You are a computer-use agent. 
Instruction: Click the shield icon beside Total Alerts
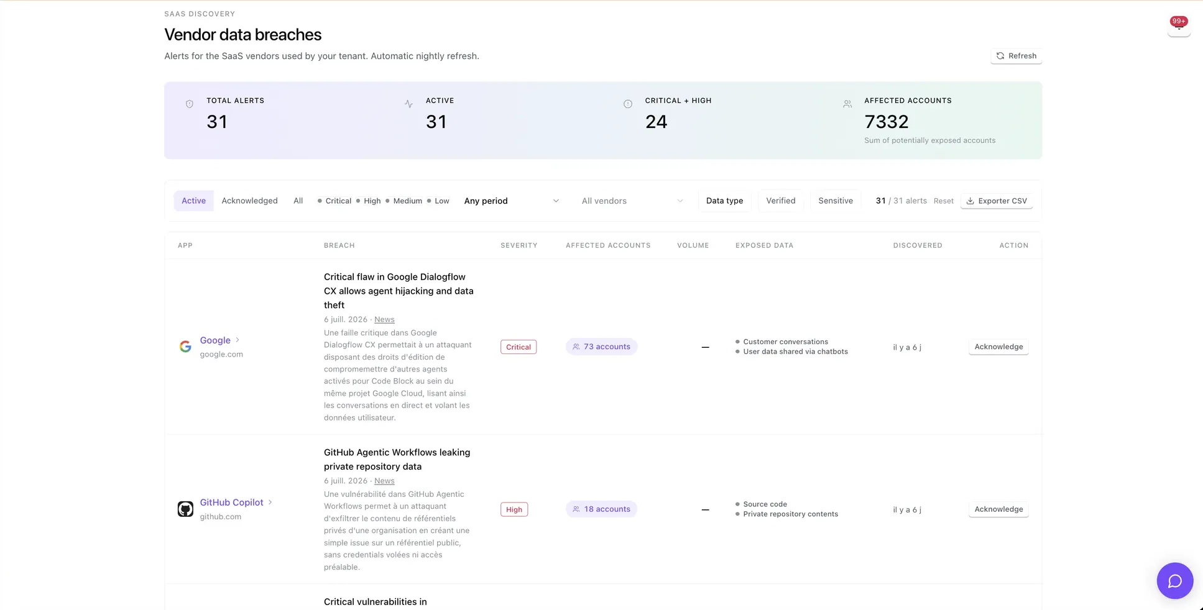point(190,104)
